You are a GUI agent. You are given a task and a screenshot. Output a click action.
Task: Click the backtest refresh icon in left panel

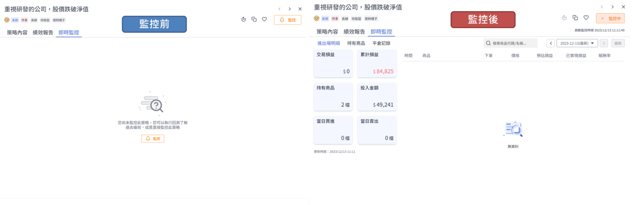pyautogui.click(x=243, y=20)
